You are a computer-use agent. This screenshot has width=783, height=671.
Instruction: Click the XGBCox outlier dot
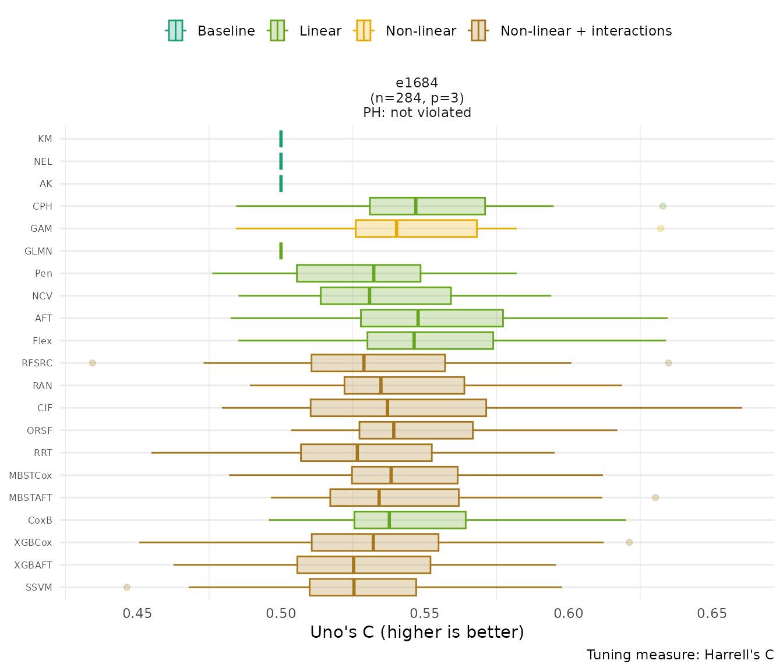[x=629, y=542]
